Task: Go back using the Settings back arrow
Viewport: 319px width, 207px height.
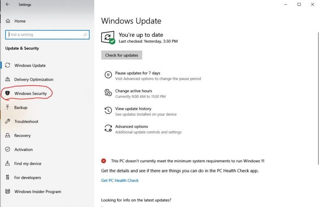Action: [x=7, y=4]
